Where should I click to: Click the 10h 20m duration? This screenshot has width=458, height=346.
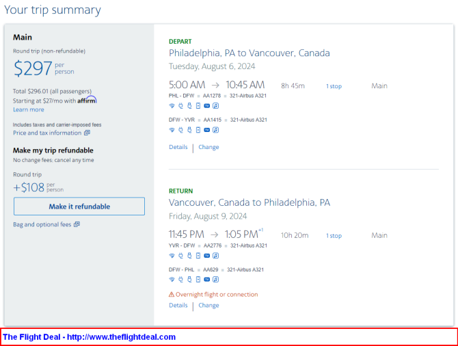point(295,235)
